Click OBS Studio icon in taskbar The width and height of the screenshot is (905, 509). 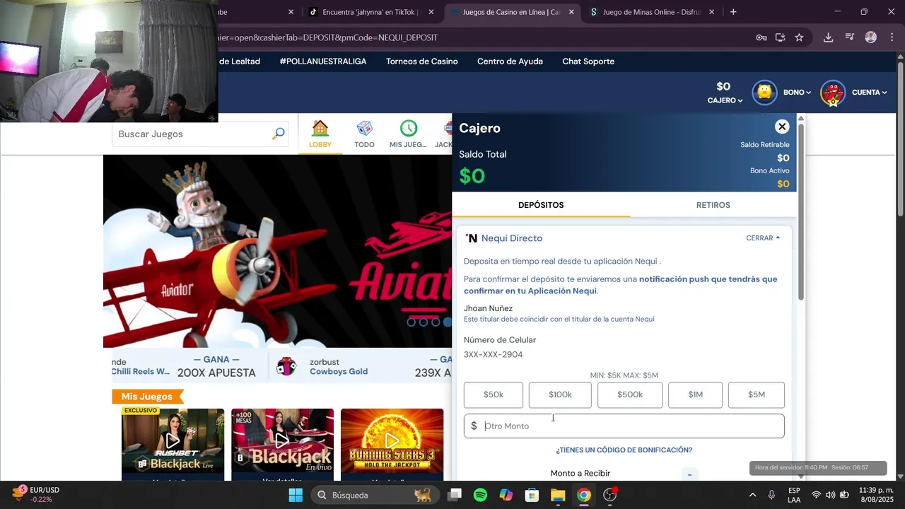(610, 495)
